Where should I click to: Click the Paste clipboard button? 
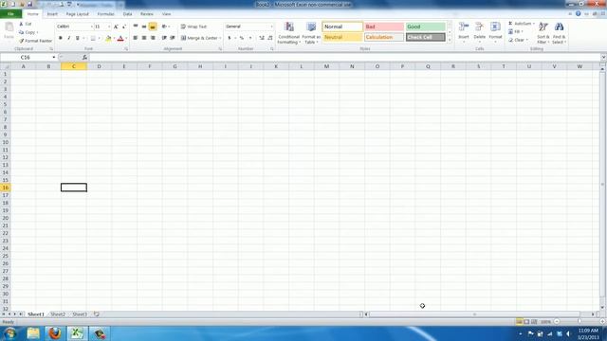9,31
